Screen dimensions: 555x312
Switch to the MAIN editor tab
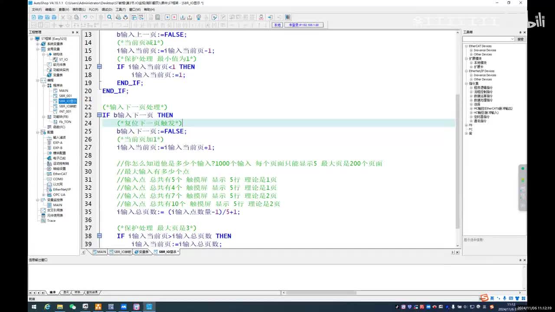[99, 252]
